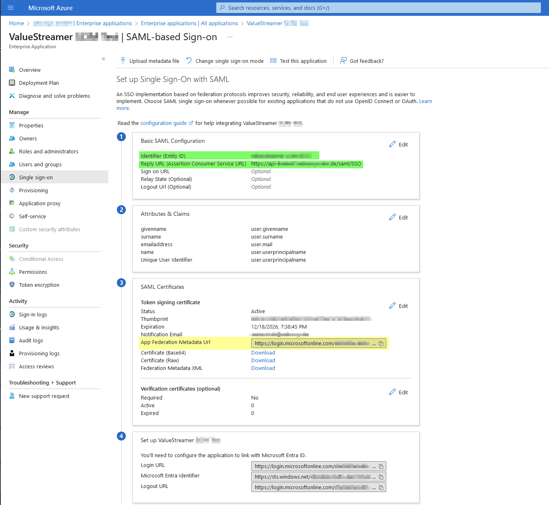
Task: Copy the Microsoft Entra Identifier value
Action: pyautogui.click(x=381, y=477)
